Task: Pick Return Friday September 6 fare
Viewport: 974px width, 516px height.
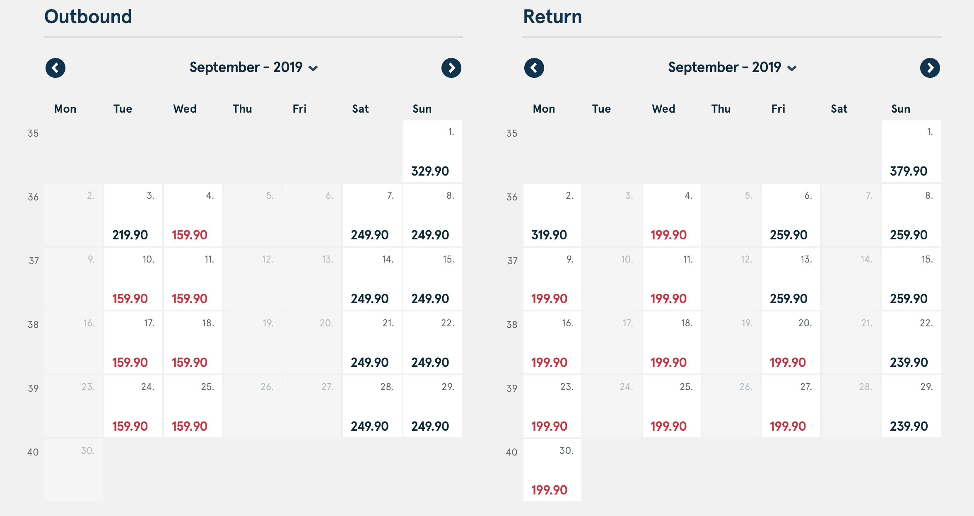Action: click(x=791, y=215)
